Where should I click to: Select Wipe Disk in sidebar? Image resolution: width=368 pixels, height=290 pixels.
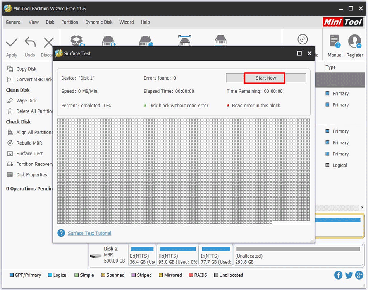tap(26, 101)
